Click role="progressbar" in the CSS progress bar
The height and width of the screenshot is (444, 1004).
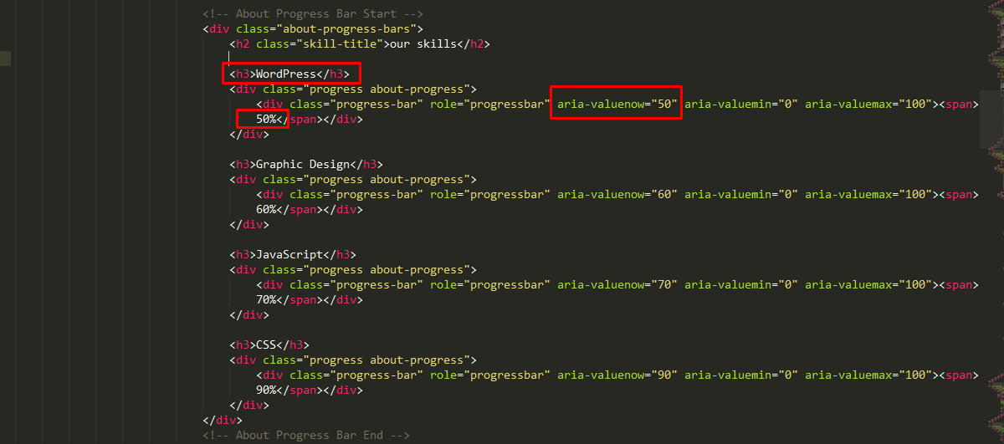(x=489, y=375)
